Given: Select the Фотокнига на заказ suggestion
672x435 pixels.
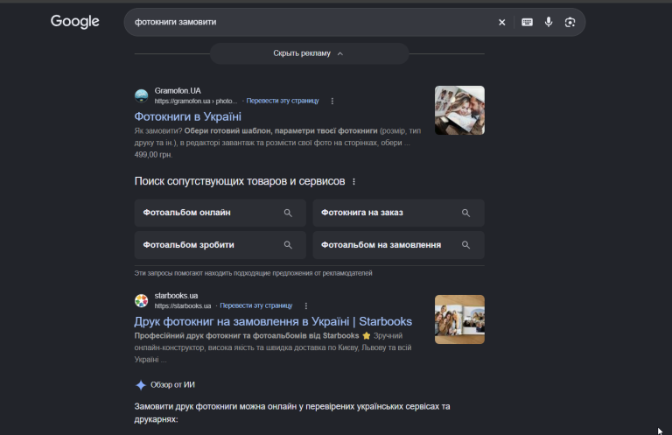Looking at the screenshot, I should pos(399,213).
